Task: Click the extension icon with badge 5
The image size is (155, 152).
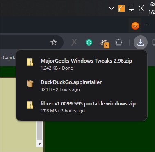Action: tap(105, 43)
